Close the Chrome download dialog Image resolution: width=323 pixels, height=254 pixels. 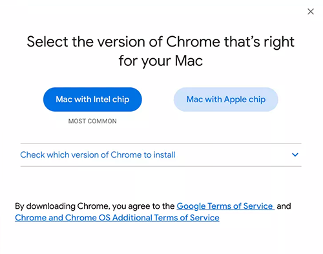(x=311, y=12)
